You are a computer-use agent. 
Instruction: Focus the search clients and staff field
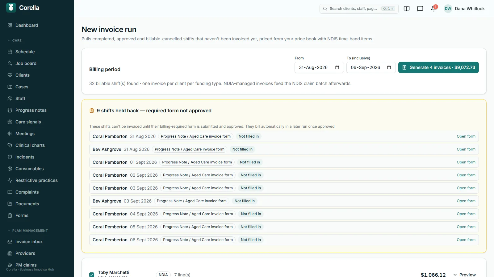[359, 9]
